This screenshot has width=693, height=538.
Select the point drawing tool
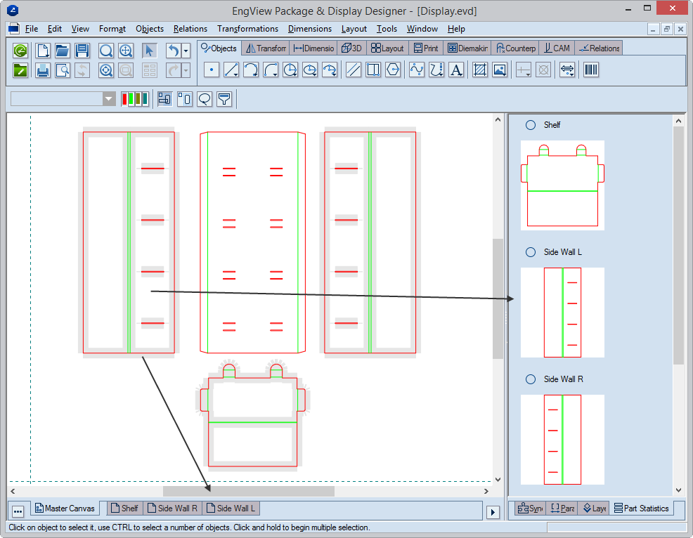[x=212, y=70]
